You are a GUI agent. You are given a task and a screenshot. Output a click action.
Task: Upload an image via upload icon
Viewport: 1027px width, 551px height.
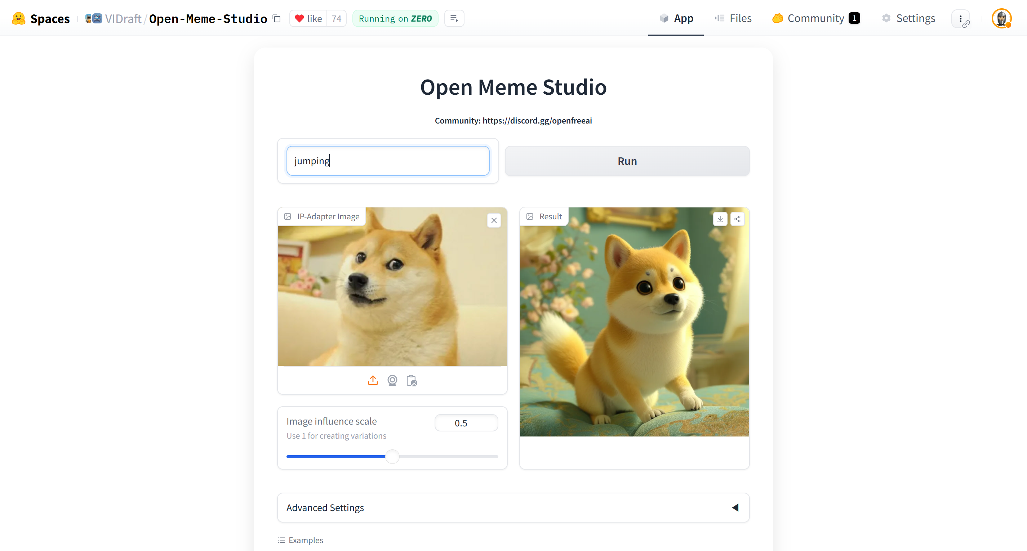click(373, 381)
